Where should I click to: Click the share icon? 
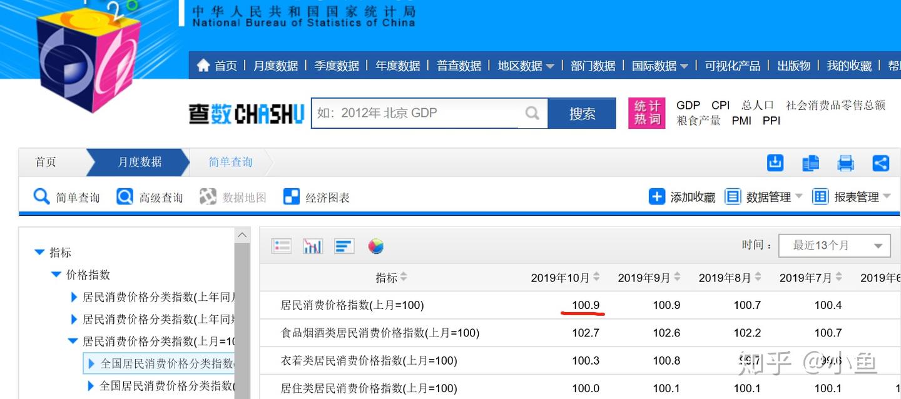click(x=882, y=162)
